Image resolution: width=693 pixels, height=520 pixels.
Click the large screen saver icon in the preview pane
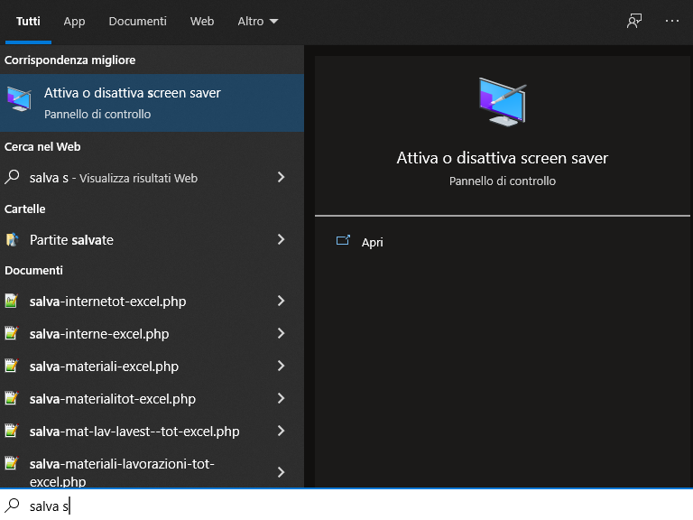tap(503, 102)
